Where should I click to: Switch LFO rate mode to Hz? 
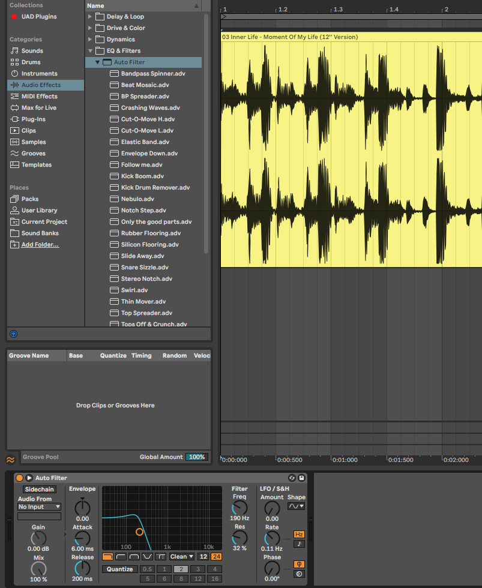(x=299, y=535)
